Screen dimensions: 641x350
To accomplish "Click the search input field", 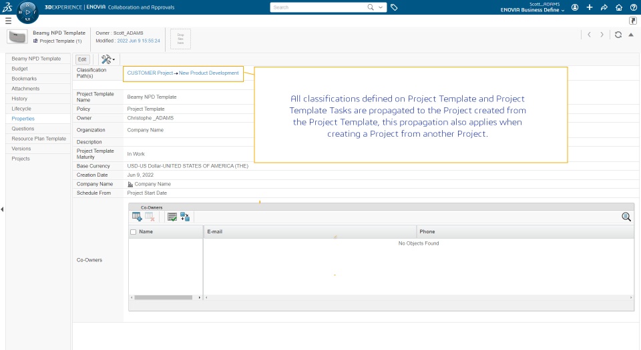I will tap(319, 7).
